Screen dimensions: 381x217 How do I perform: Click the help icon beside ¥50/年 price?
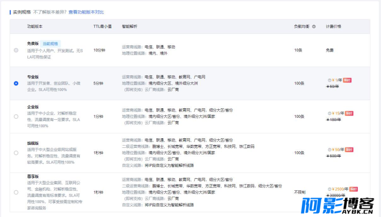pyautogui.click(x=329, y=150)
